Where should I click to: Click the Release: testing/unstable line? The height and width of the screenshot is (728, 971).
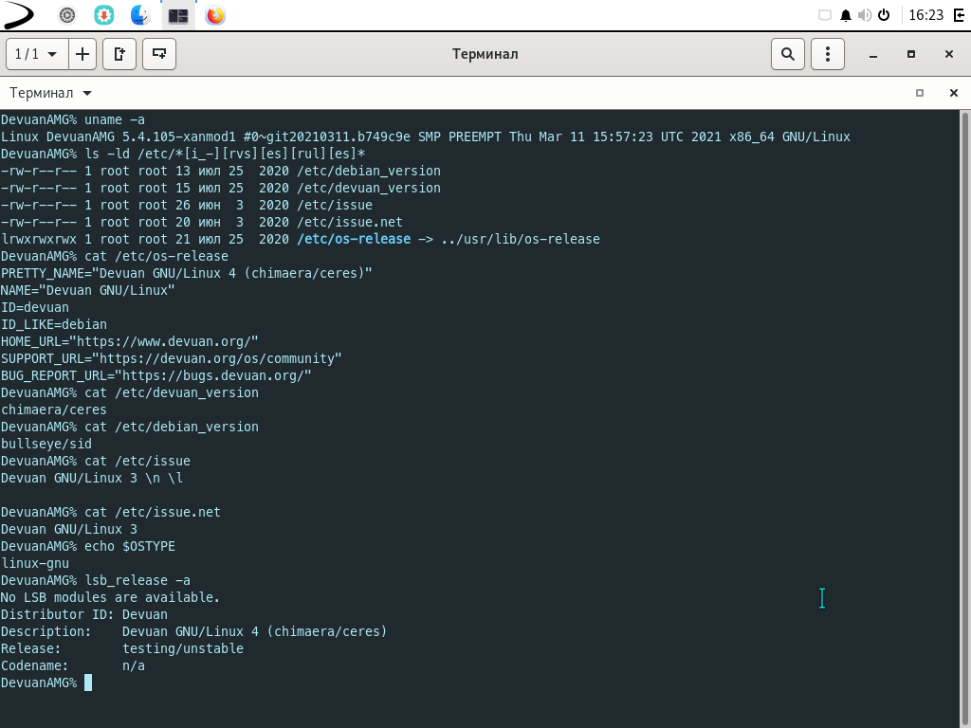click(122, 648)
